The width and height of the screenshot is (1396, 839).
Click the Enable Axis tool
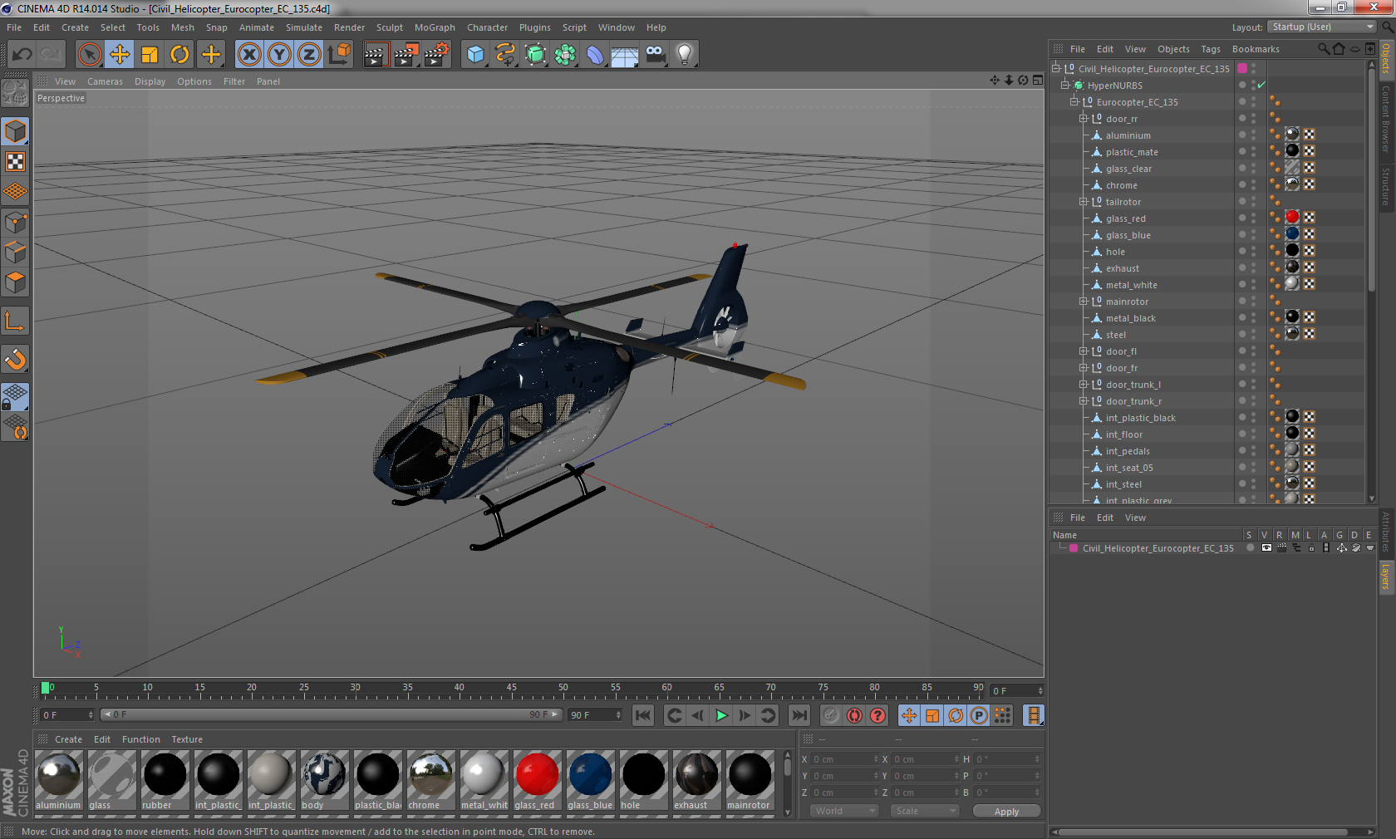coord(16,321)
